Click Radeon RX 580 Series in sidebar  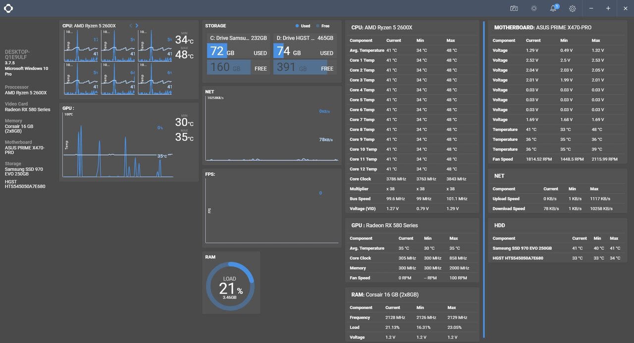point(28,109)
